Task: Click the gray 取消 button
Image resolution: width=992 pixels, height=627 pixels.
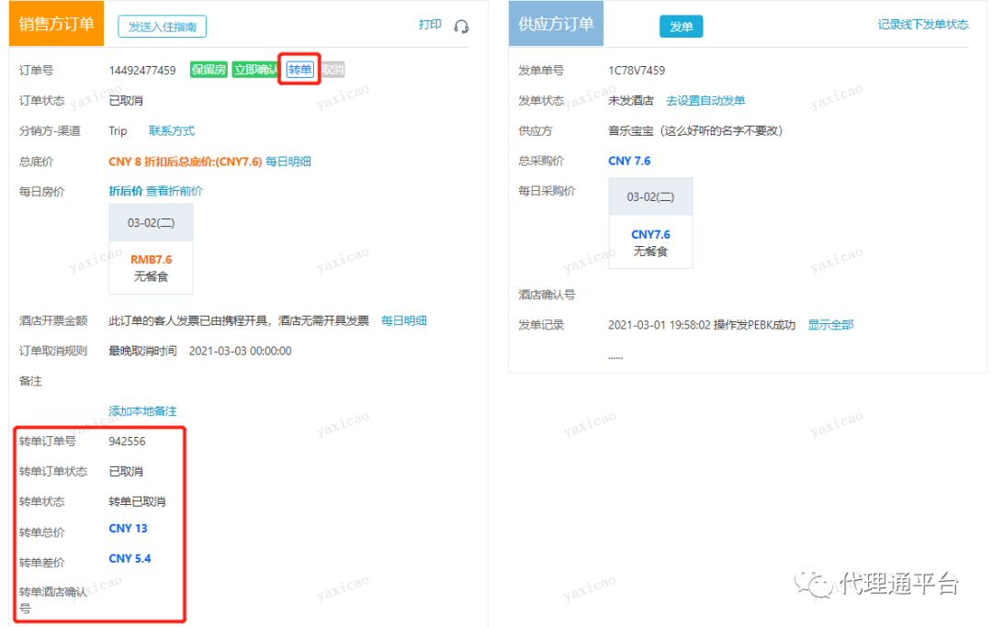Action: (x=333, y=70)
